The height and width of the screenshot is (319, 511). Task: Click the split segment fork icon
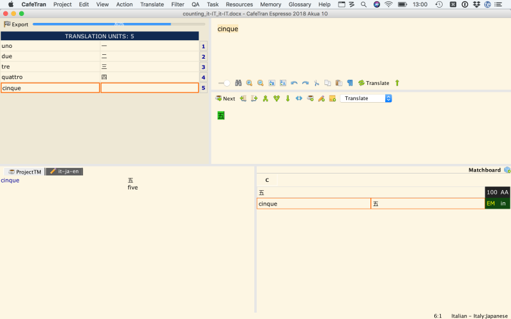[x=277, y=98]
